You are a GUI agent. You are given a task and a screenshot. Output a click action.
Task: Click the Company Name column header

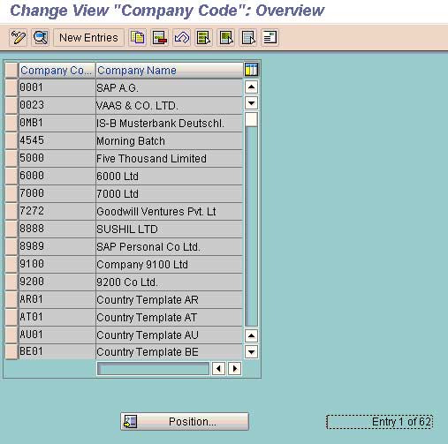point(169,71)
